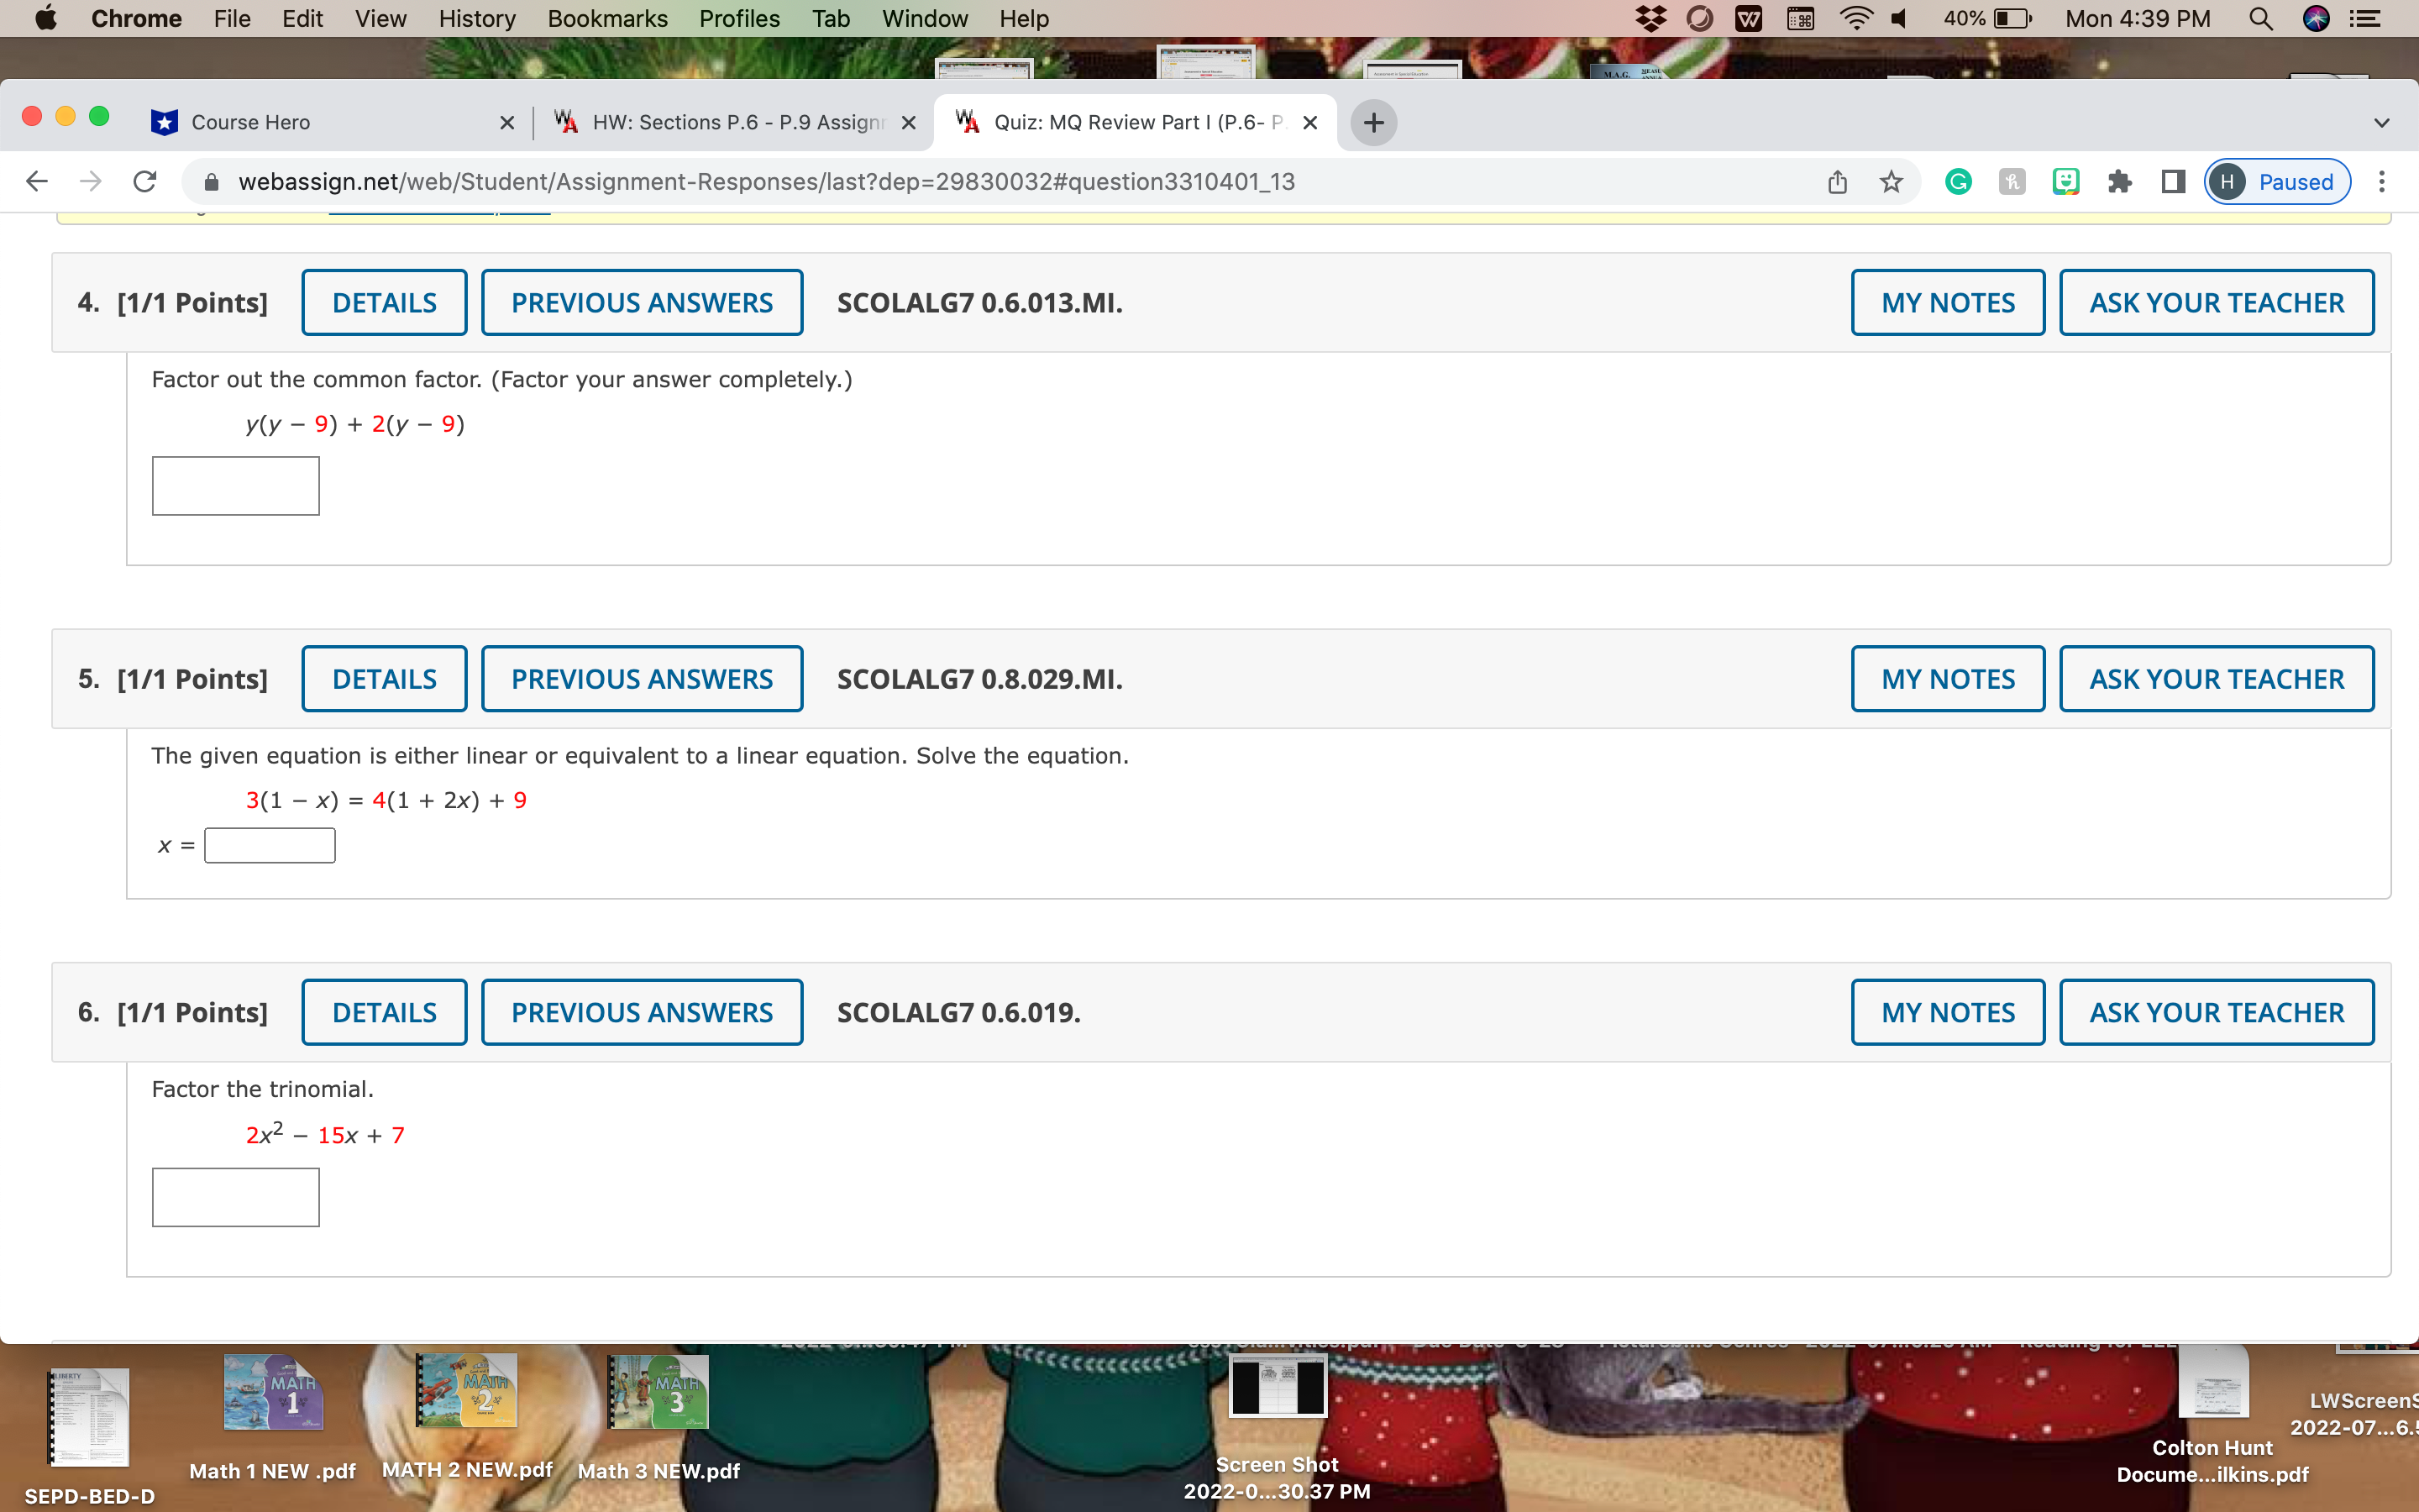Open the Wi-Fi status menu

pyautogui.click(x=1856, y=18)
